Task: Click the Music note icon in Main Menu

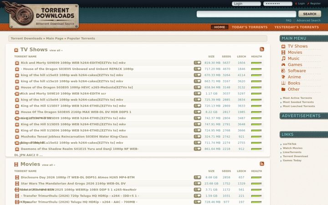Action: click(283, 58)
